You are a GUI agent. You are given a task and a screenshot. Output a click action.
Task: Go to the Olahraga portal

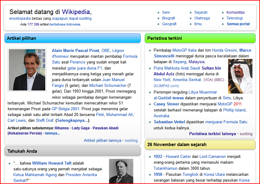(202, 18)
